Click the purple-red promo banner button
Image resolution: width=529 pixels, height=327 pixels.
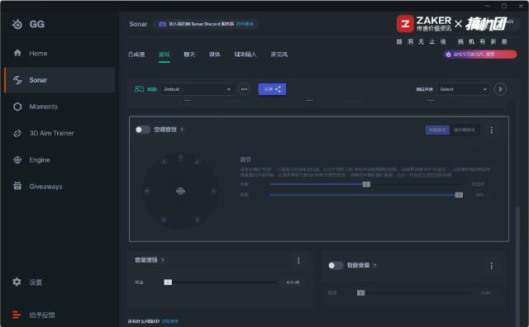click(480, 54)
